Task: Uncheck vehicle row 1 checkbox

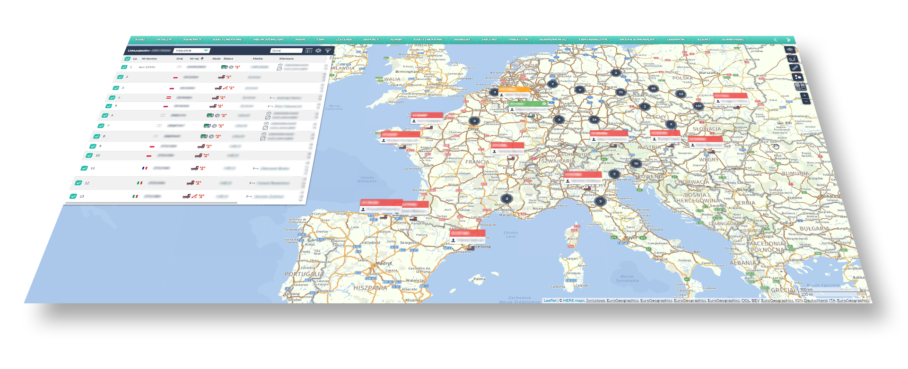Action: 125,67
